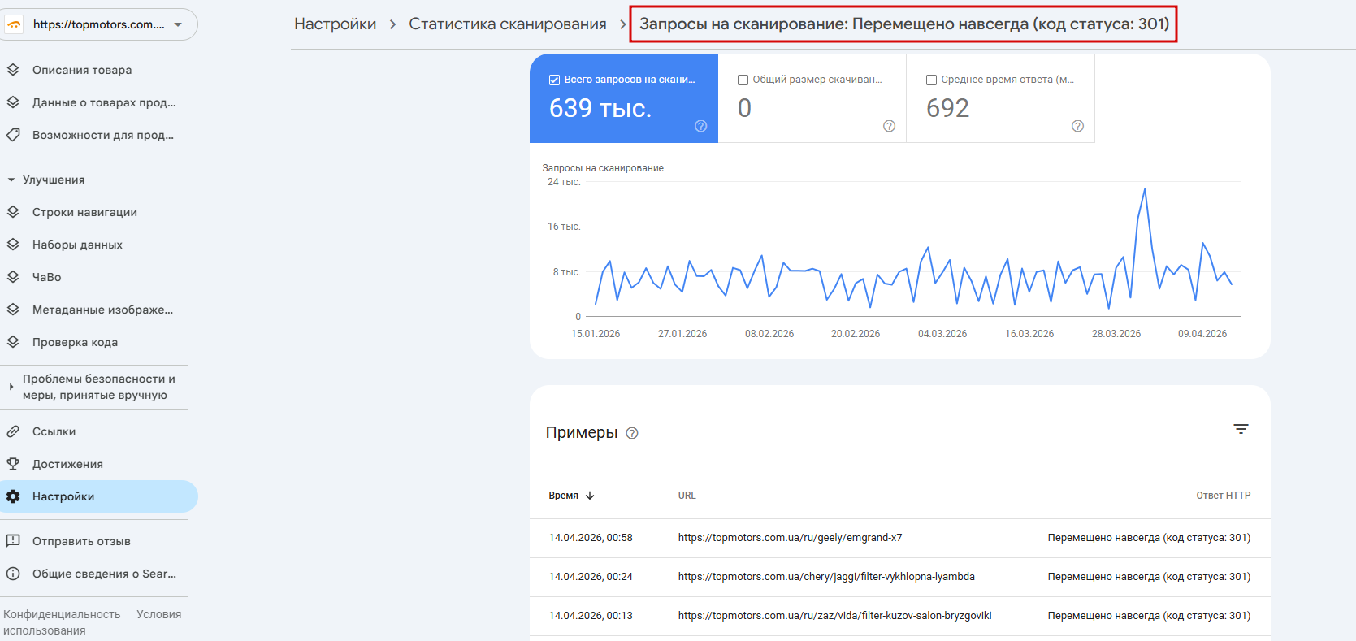Enable Среднее время ответа checkbox
The width and height of the screenshot is (1356, 641).
931,80
